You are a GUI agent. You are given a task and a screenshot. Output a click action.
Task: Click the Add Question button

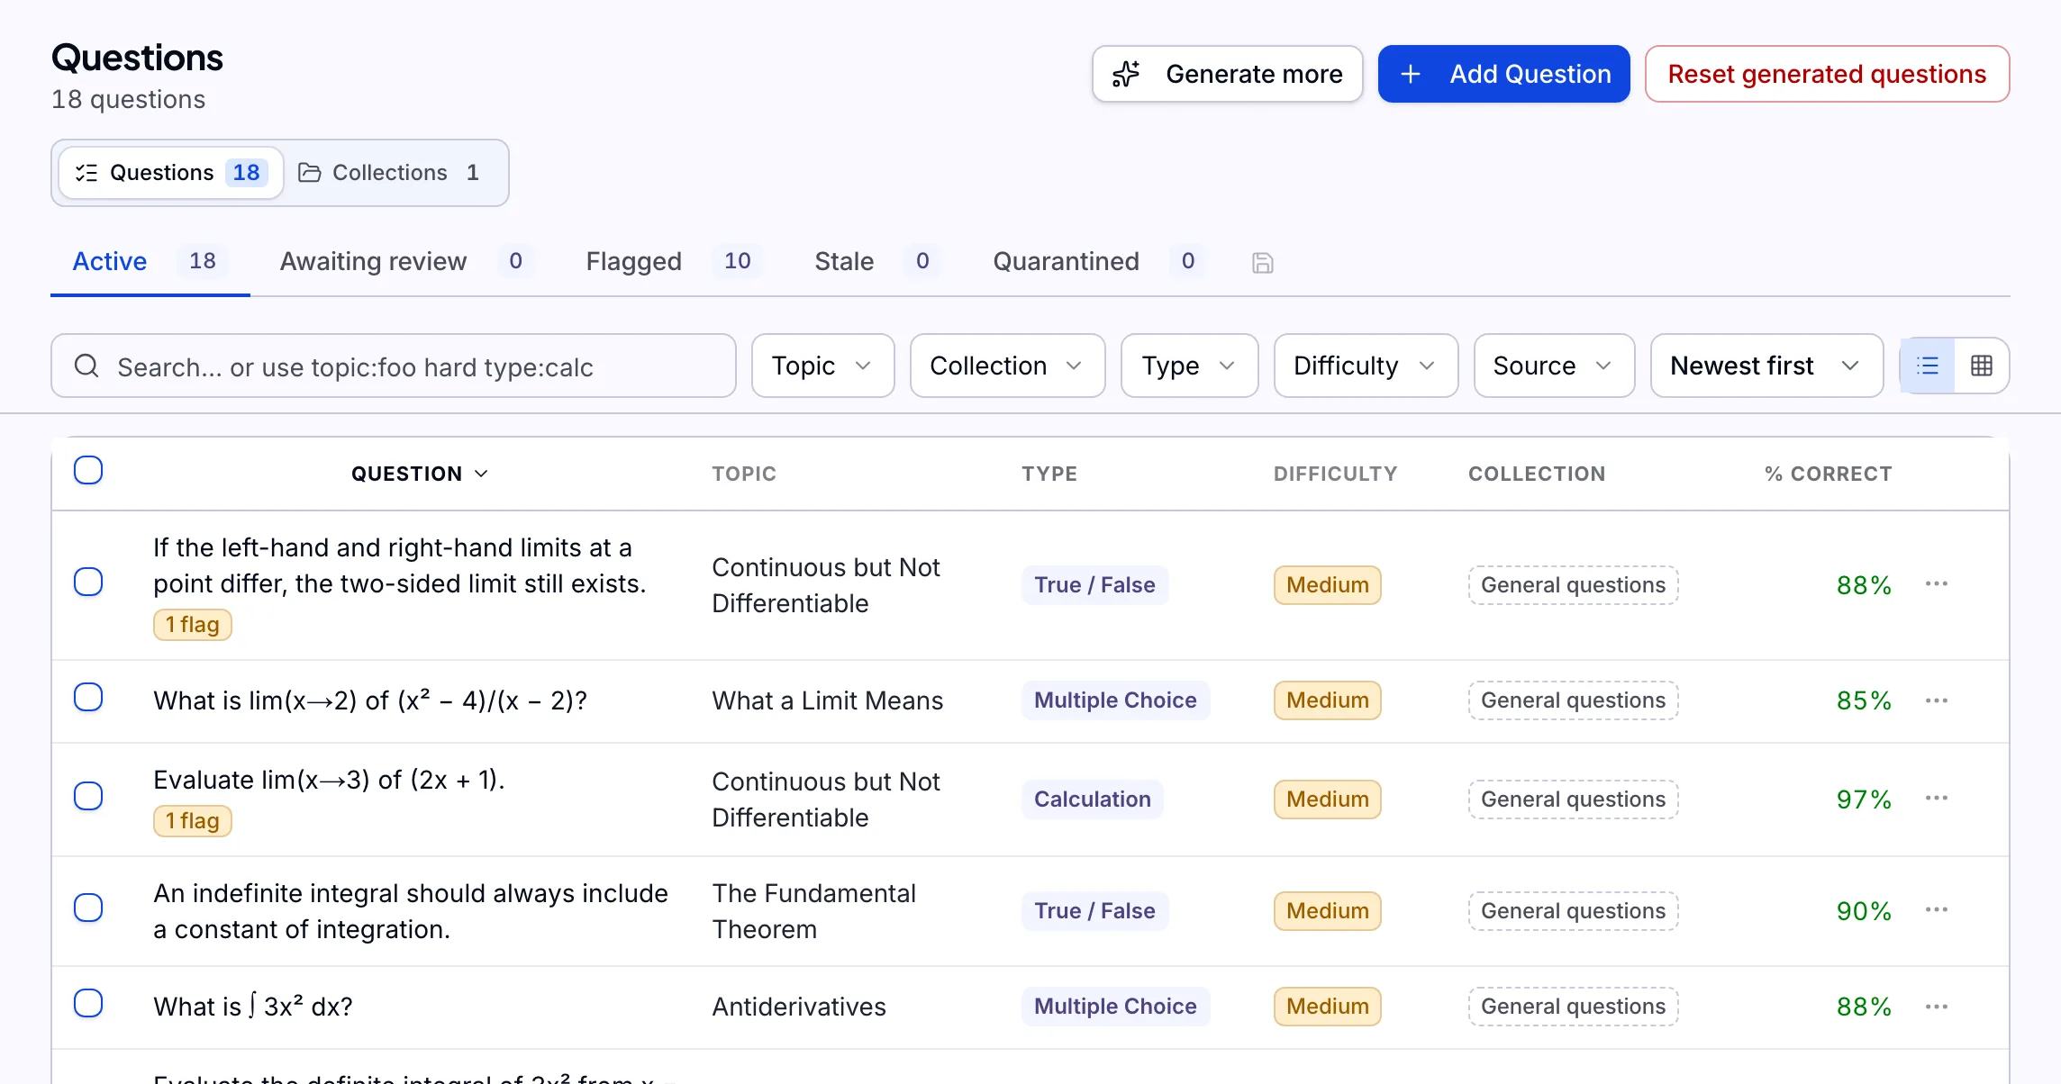click(x=1503, y=74)
